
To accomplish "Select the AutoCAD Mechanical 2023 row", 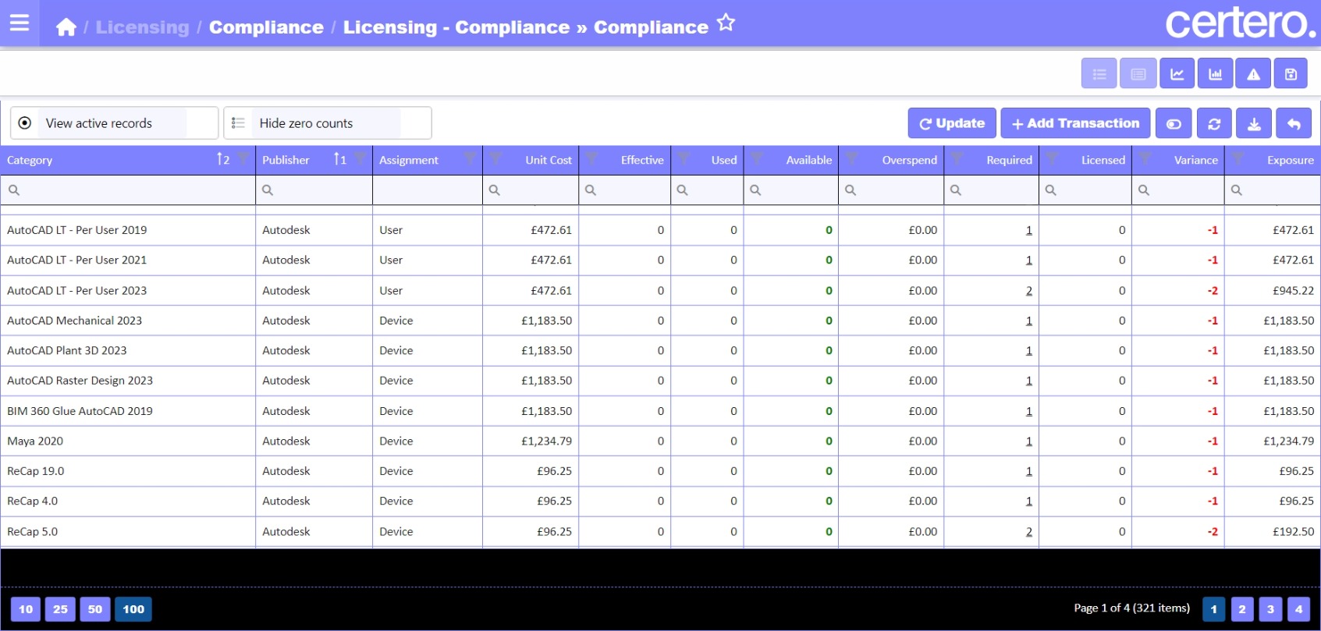I will pyautogui.click(x=660, y=321).
